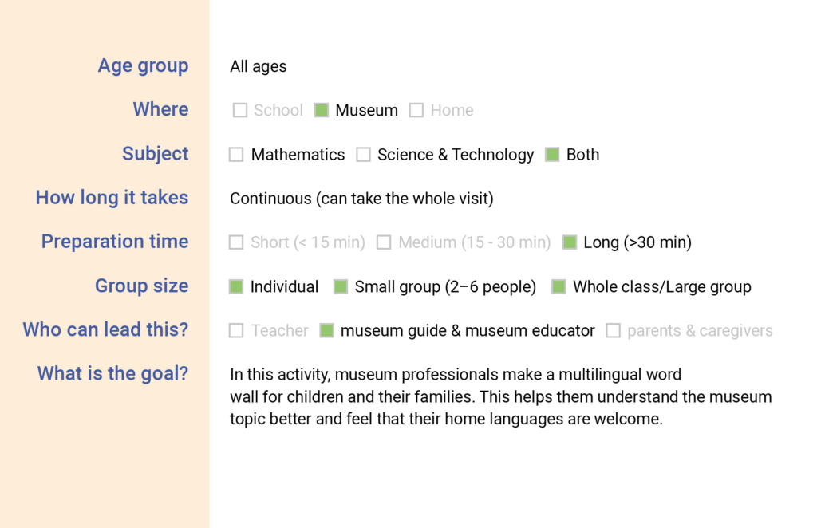Uncheck Long (>30 min) preparation time
The image size is (817, 528).
570,242
